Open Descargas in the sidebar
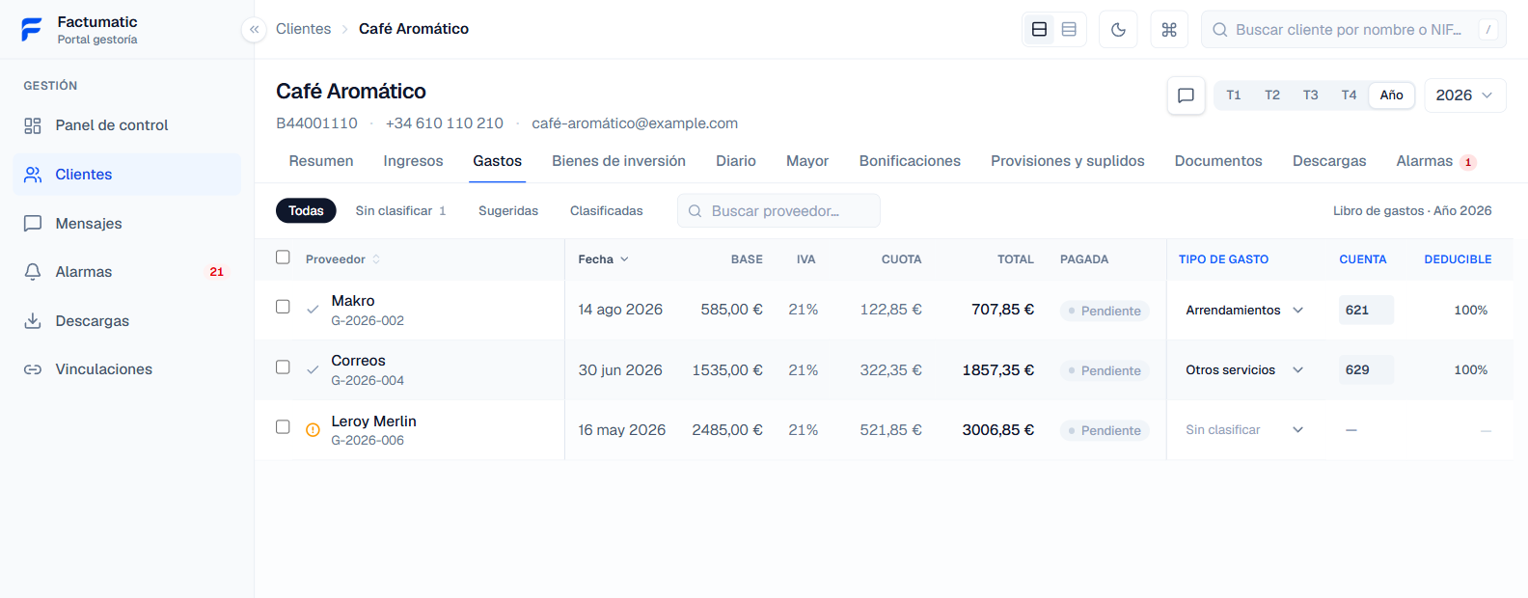1528x598 pixels. [x=127, y=321]
